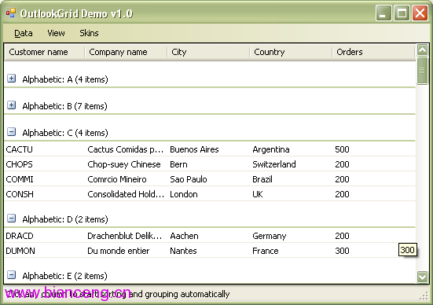The width and height of the screenshot is (433, 305).
Task: Sort by Country column header
Action: click(x=291, y=52)
